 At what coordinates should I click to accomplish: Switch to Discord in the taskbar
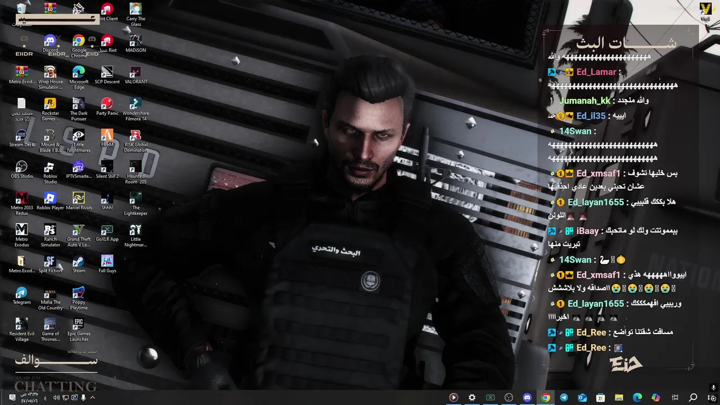[x=527, y=398]
